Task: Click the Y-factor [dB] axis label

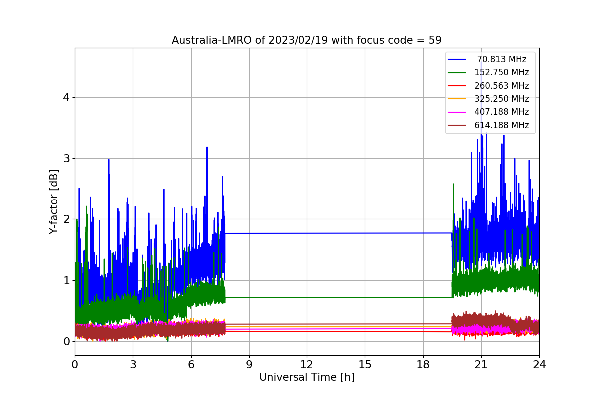Action: coord(54,201)
